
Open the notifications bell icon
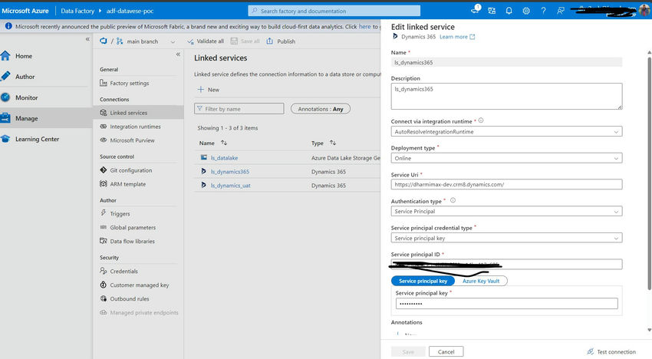(x=509, y=11)
